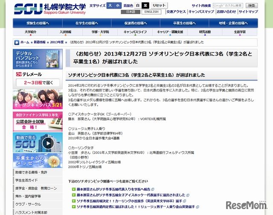Open 藤本那菜さんがソチ冬季五輪代表入りを学長へ報告 link

[x=113, y=189]
